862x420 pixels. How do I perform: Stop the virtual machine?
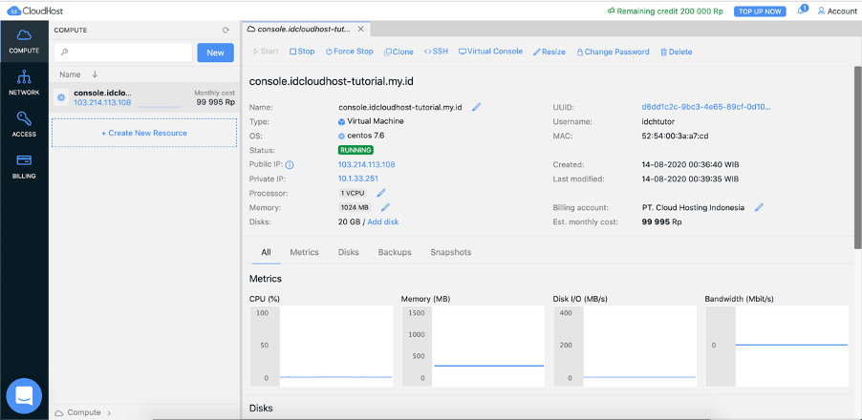(x=302, y=52)
